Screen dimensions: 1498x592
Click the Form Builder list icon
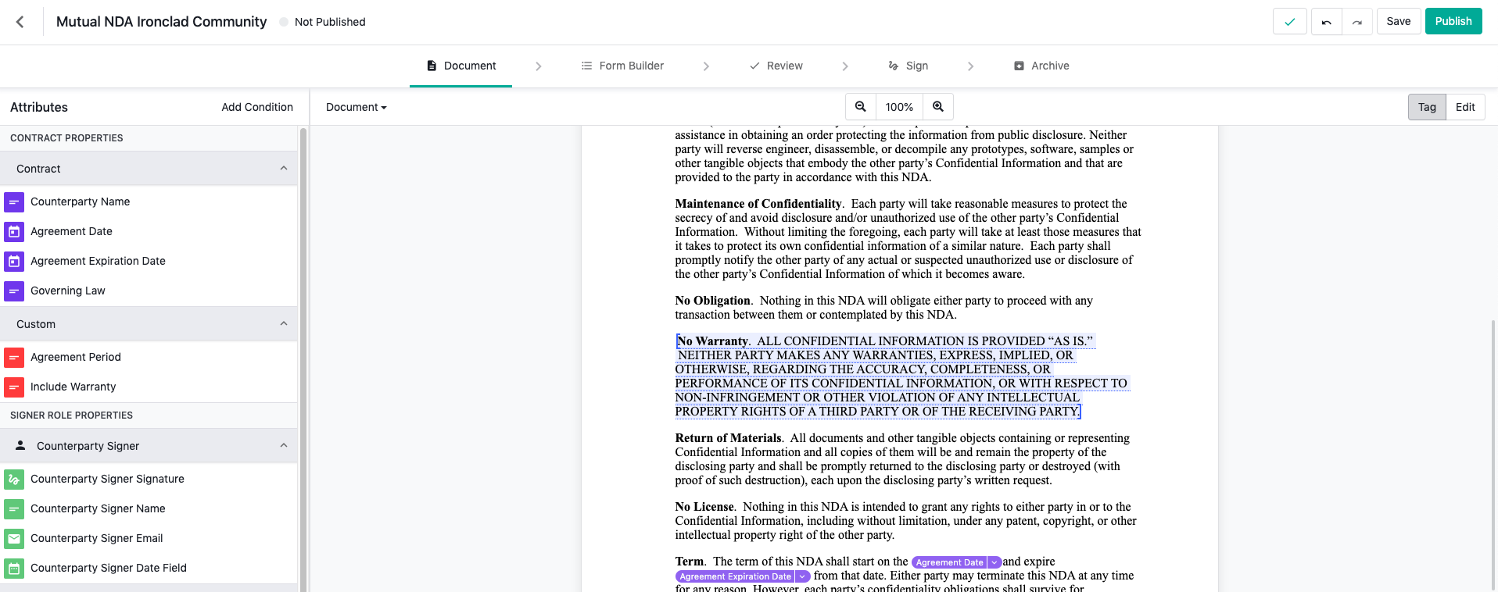pos(586,66)
